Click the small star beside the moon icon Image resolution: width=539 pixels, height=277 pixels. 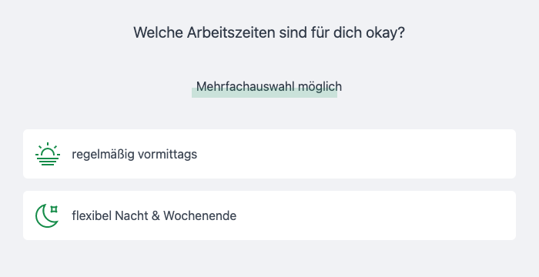[54, 209]
